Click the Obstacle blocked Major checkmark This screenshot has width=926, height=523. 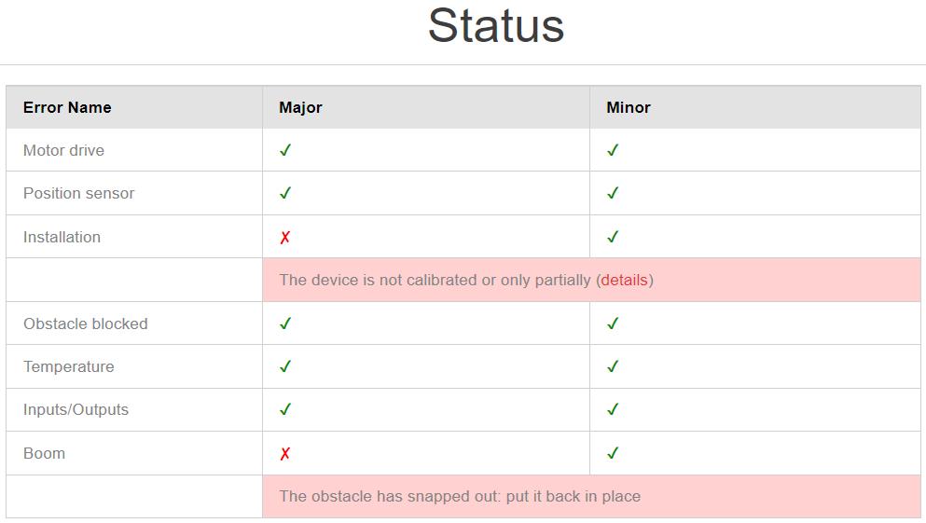pos(285,323)
